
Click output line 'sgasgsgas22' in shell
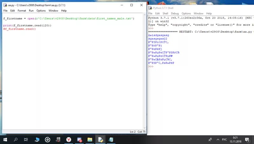157,39
